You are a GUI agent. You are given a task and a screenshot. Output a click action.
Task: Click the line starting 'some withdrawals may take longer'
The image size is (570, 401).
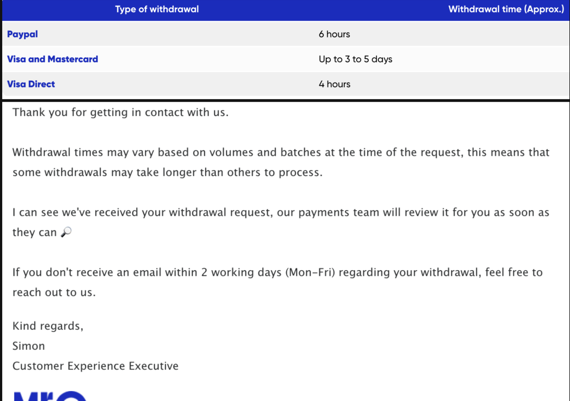coord(167,172)
